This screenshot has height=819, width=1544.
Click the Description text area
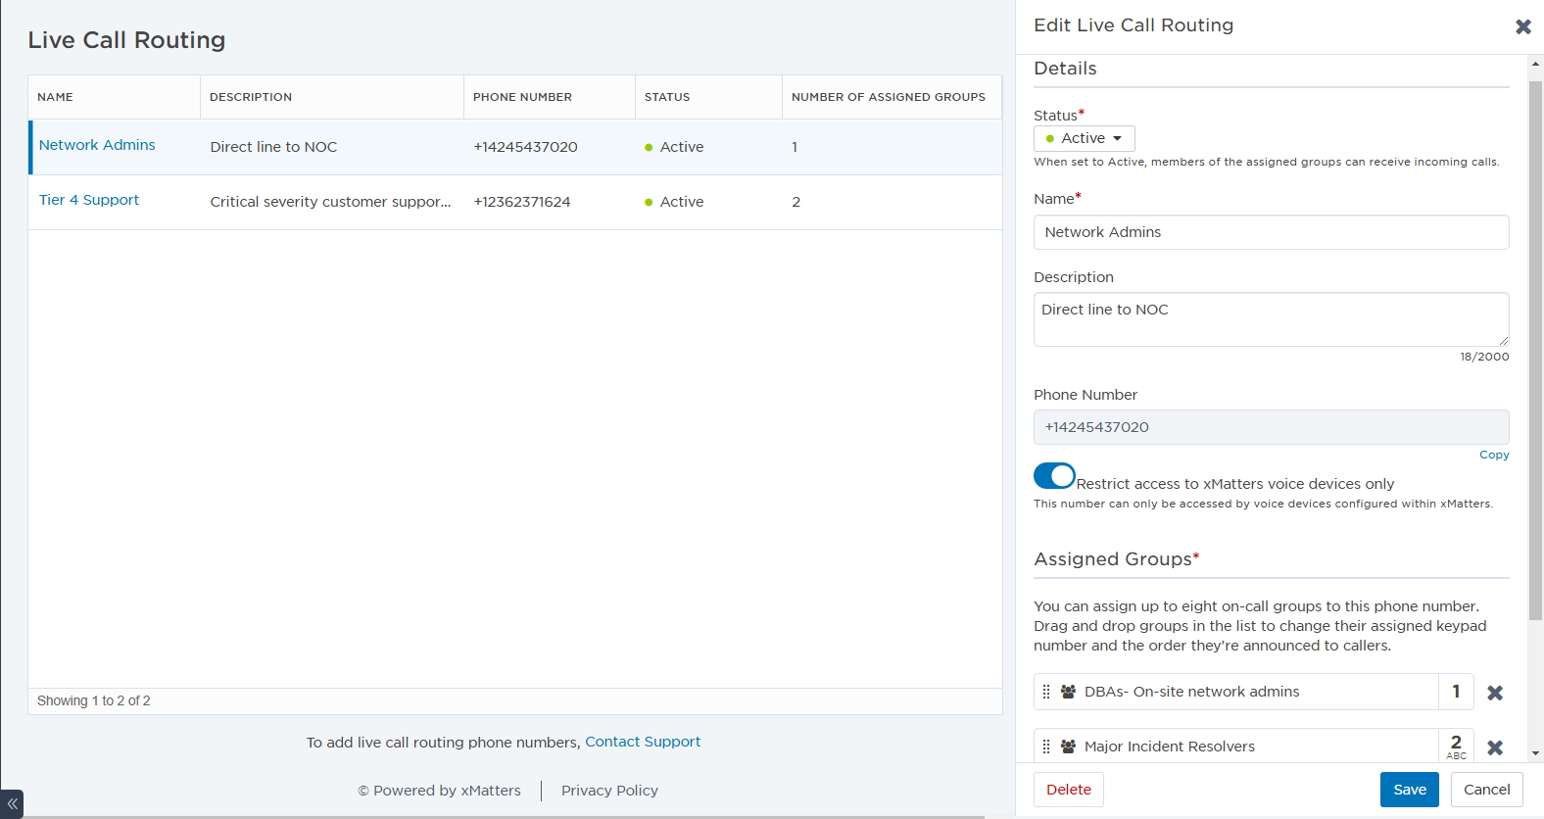pos(1271,319)
